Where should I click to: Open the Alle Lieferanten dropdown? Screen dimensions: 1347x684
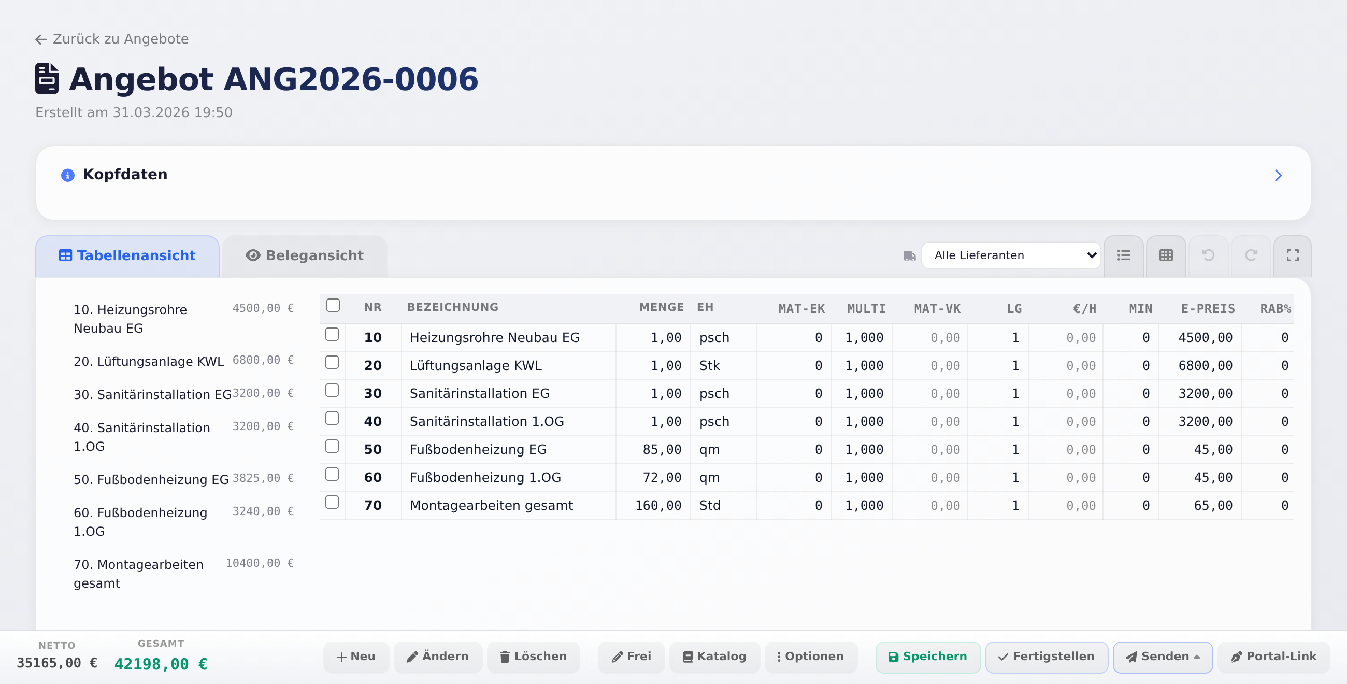point(1011,255)
